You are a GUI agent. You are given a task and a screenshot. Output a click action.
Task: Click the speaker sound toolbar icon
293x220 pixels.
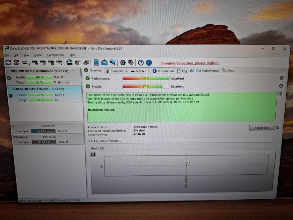[x=131, y=62]
